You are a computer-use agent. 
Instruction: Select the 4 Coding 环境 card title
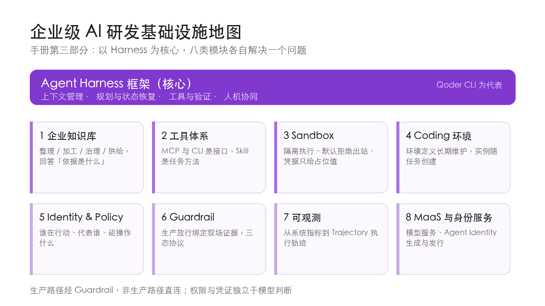439,136
